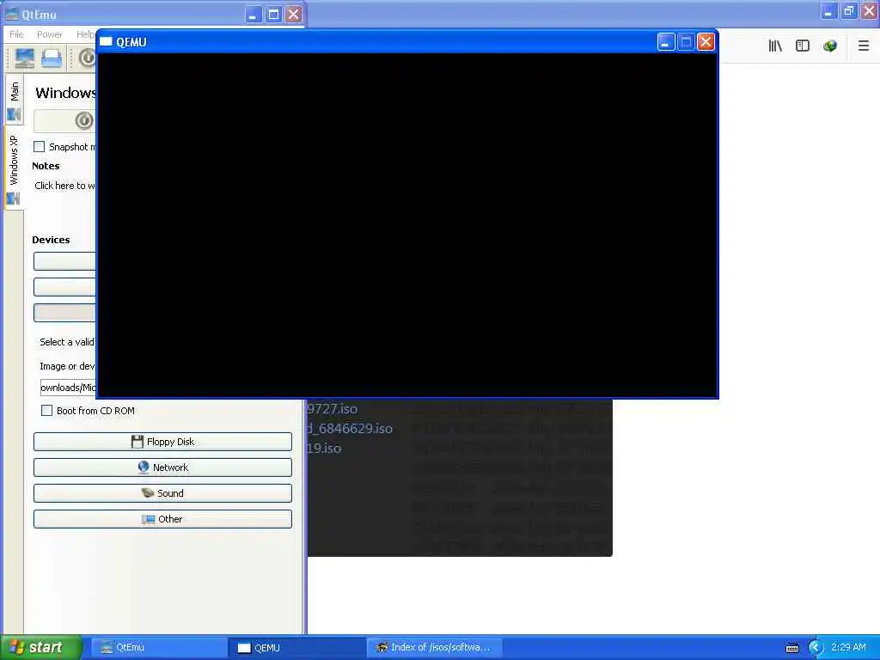Click the new virtual machine computer icon in QtEmu toolbar
Image resolution: width=880 pixels, height=660 pixels.
24,58
